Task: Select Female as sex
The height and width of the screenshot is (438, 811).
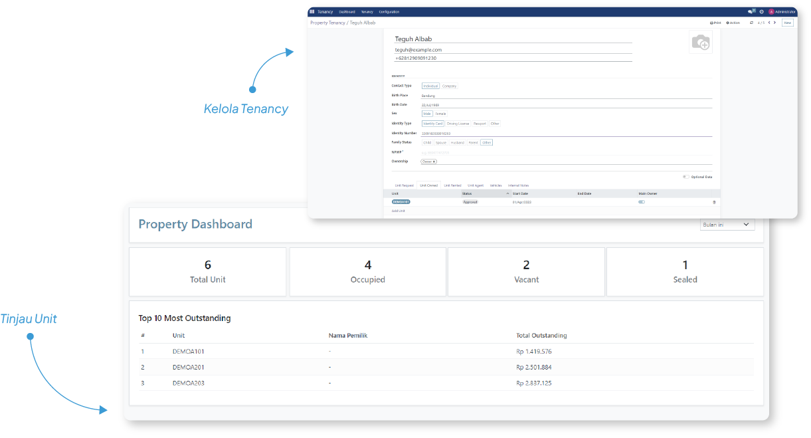Action: [x=440, y=114]
